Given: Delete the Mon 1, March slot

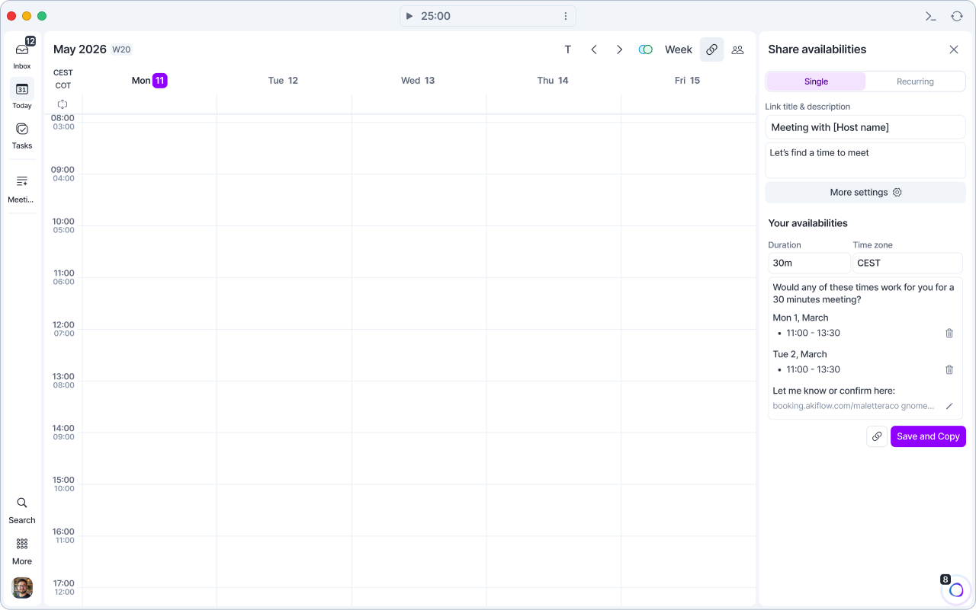Looking at the screenshot, I should point(949,333).
